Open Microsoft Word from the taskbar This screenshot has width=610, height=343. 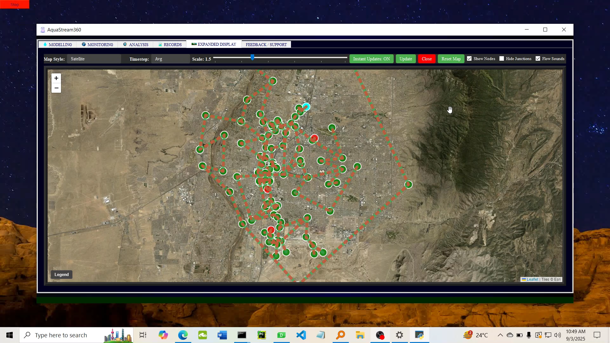pyautogui.click(x=222, y=335)
